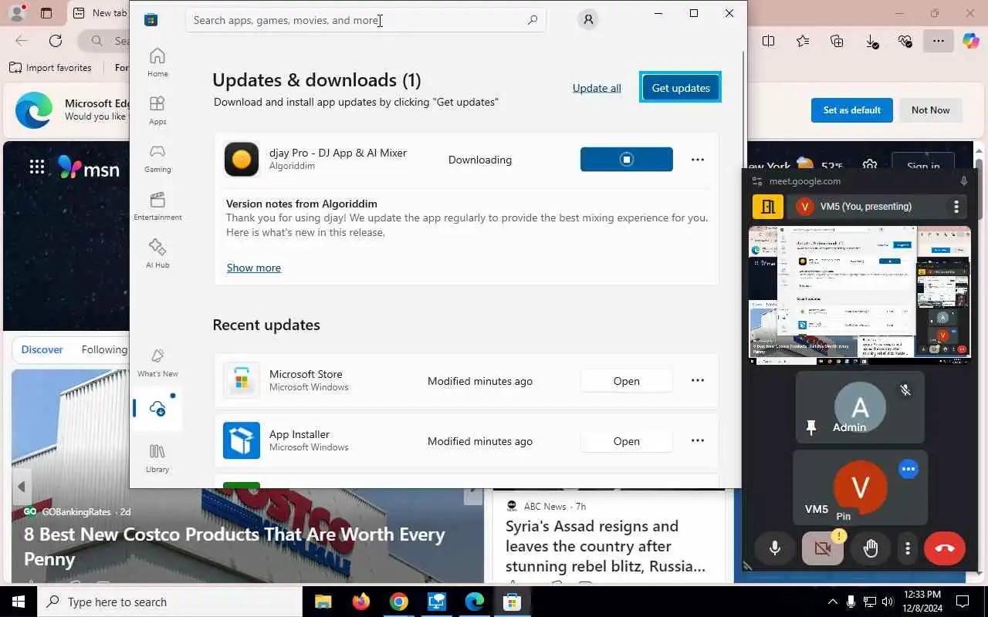
Task: Click the pin icon on Admin tile
Action: click(810, 427)
